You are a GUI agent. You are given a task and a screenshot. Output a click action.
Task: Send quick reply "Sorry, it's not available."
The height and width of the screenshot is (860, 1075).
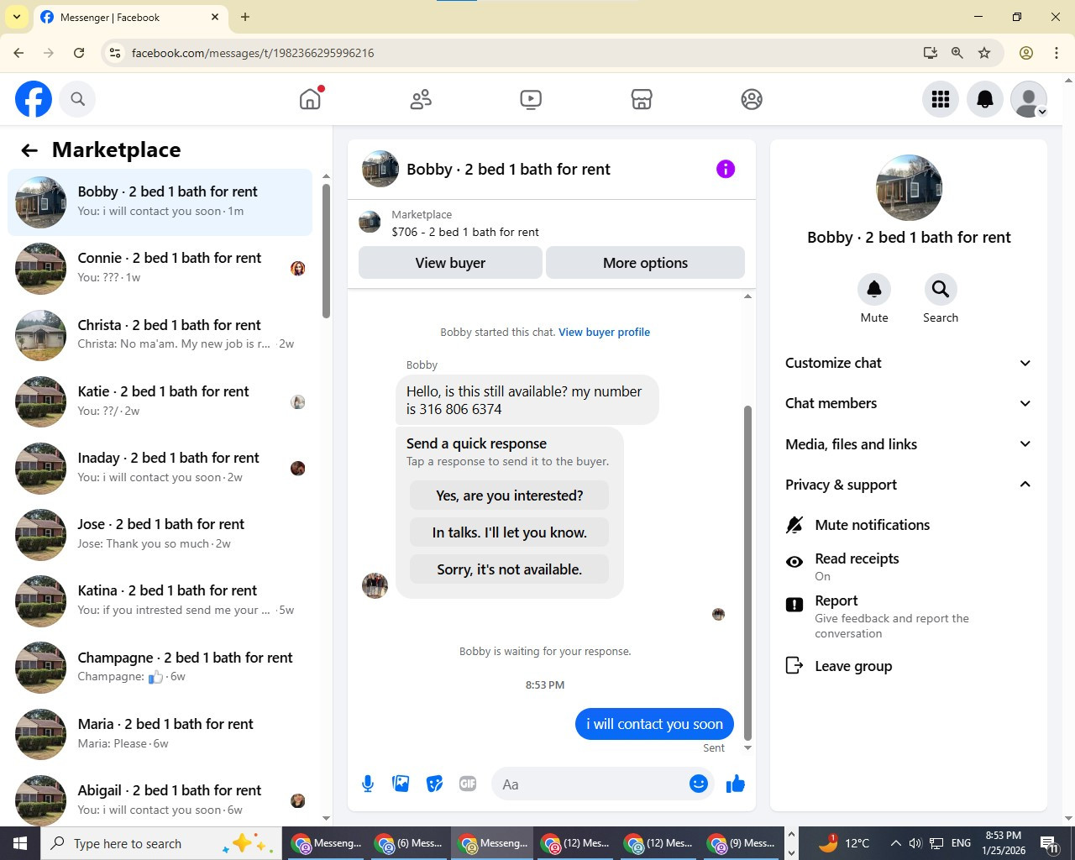509,569
